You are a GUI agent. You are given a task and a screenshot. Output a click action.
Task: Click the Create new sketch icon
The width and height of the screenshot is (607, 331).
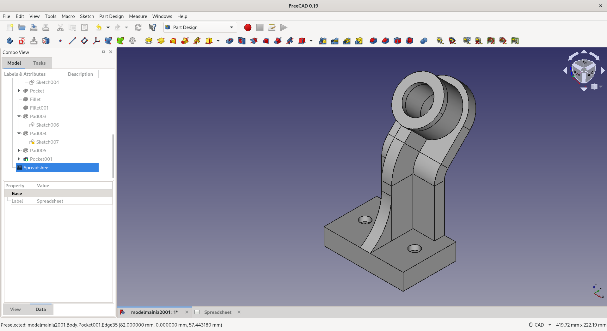point(22,41)
